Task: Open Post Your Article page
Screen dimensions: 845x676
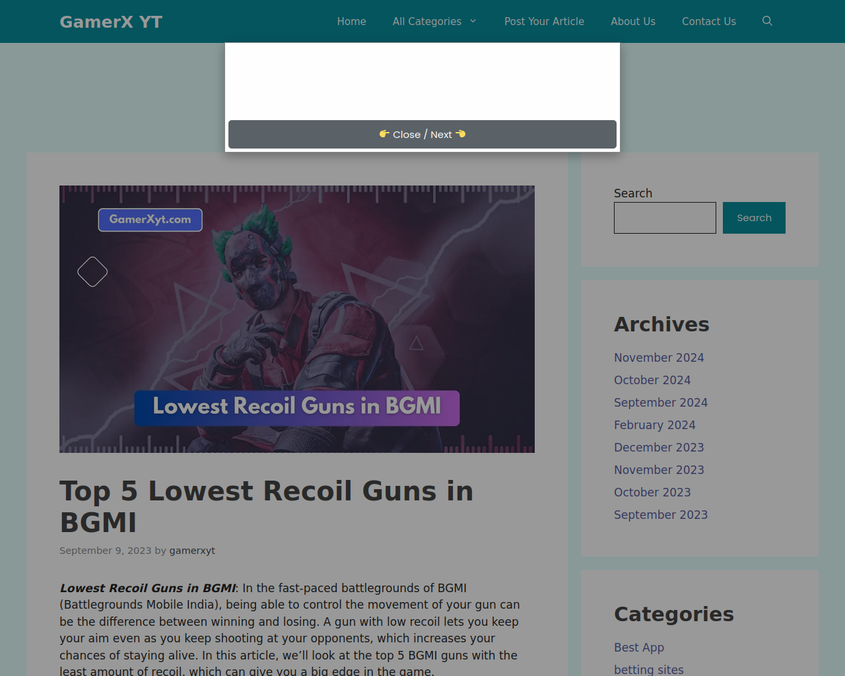Action: click(x=544, y=21)
